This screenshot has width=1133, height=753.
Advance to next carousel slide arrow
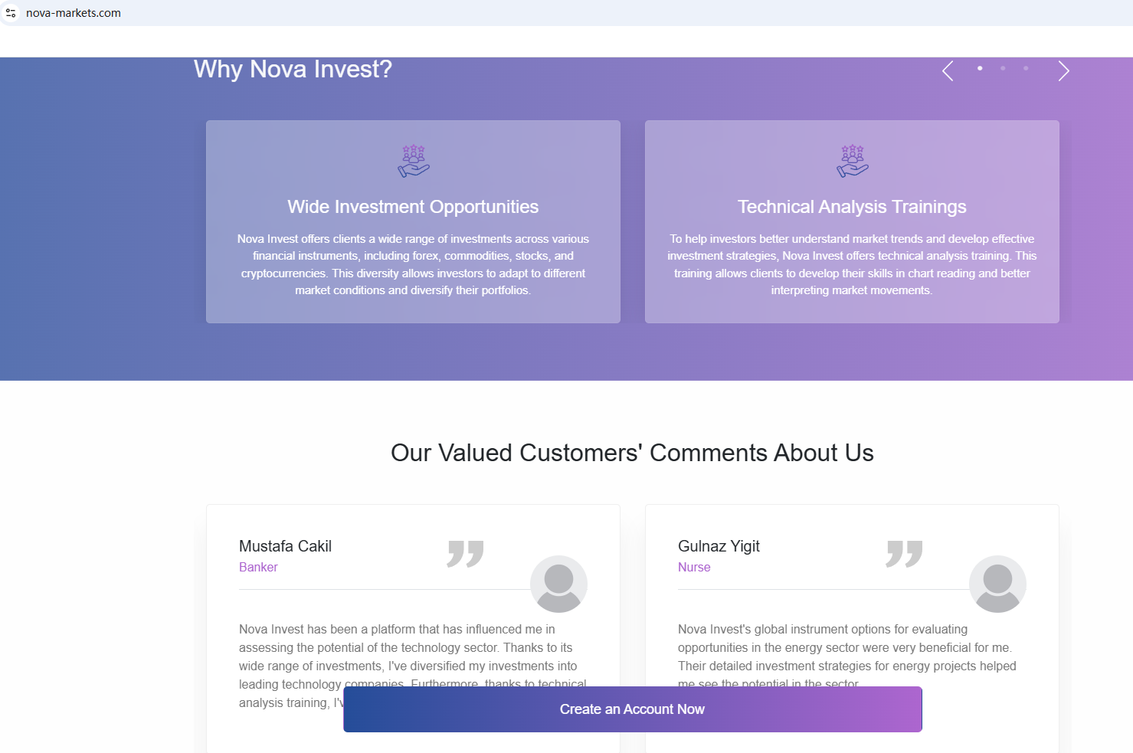click(1063, 71)
